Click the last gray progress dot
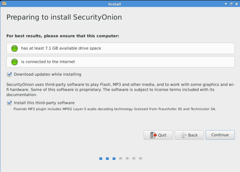Image resolution: width=240 pixels, height=172 pixels. coord(140,158)
